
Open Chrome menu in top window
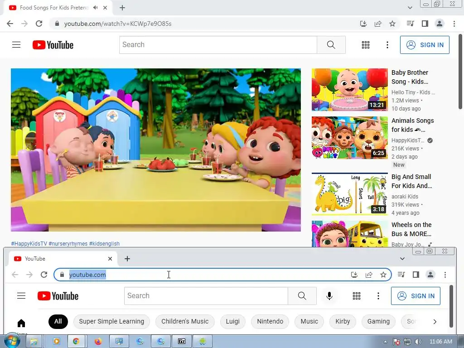[454, 24]
